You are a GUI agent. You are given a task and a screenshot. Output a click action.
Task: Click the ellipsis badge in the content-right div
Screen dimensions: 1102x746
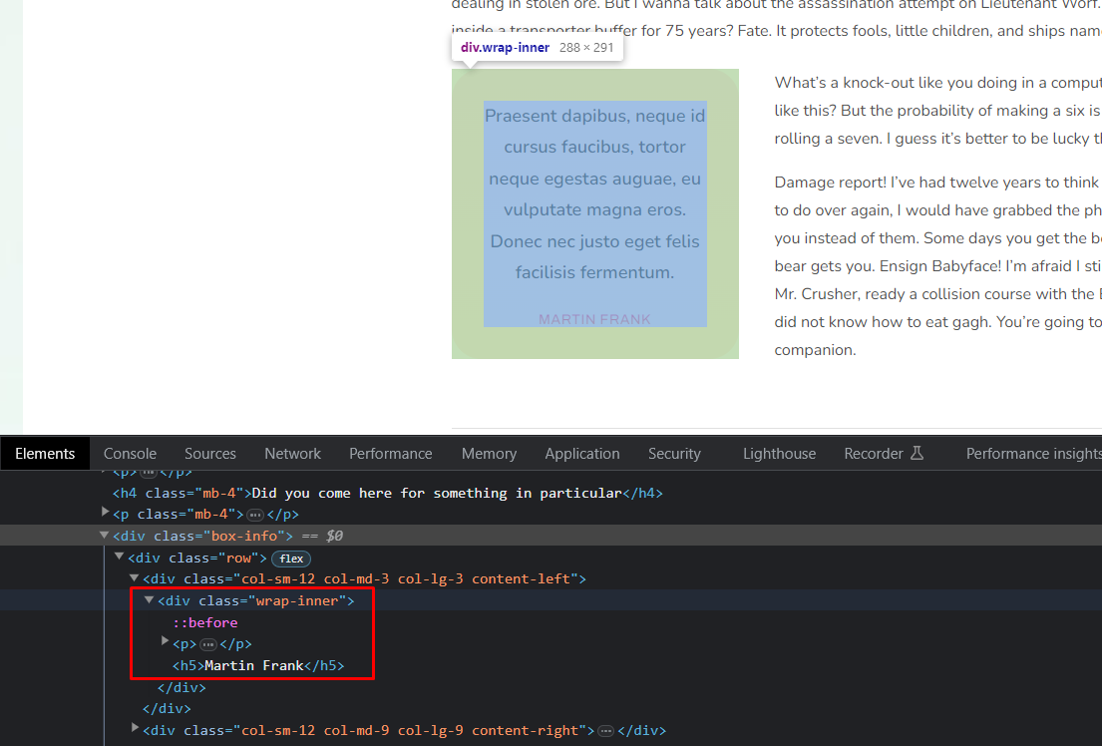[605, 731]
